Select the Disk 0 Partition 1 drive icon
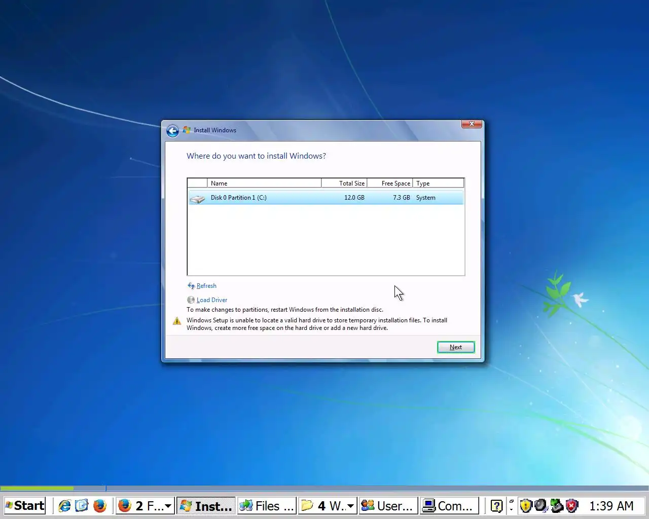Screen dimensions: 649x519 click(x=197, y=198)
